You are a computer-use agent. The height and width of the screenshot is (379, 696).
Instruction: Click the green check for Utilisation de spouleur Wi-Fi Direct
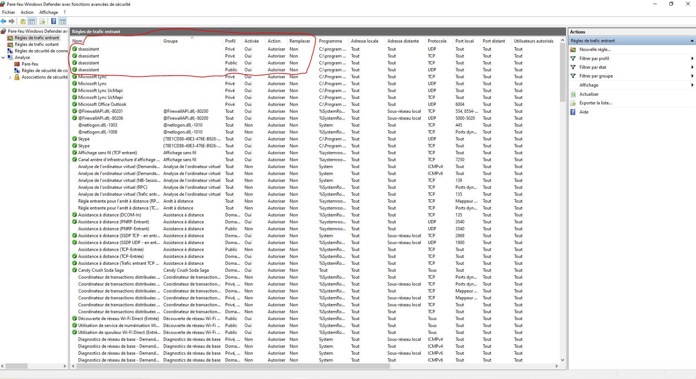click(75, 332)
